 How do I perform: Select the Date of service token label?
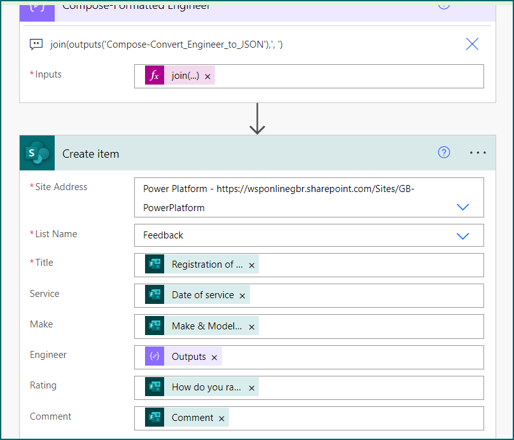point(202,295)
